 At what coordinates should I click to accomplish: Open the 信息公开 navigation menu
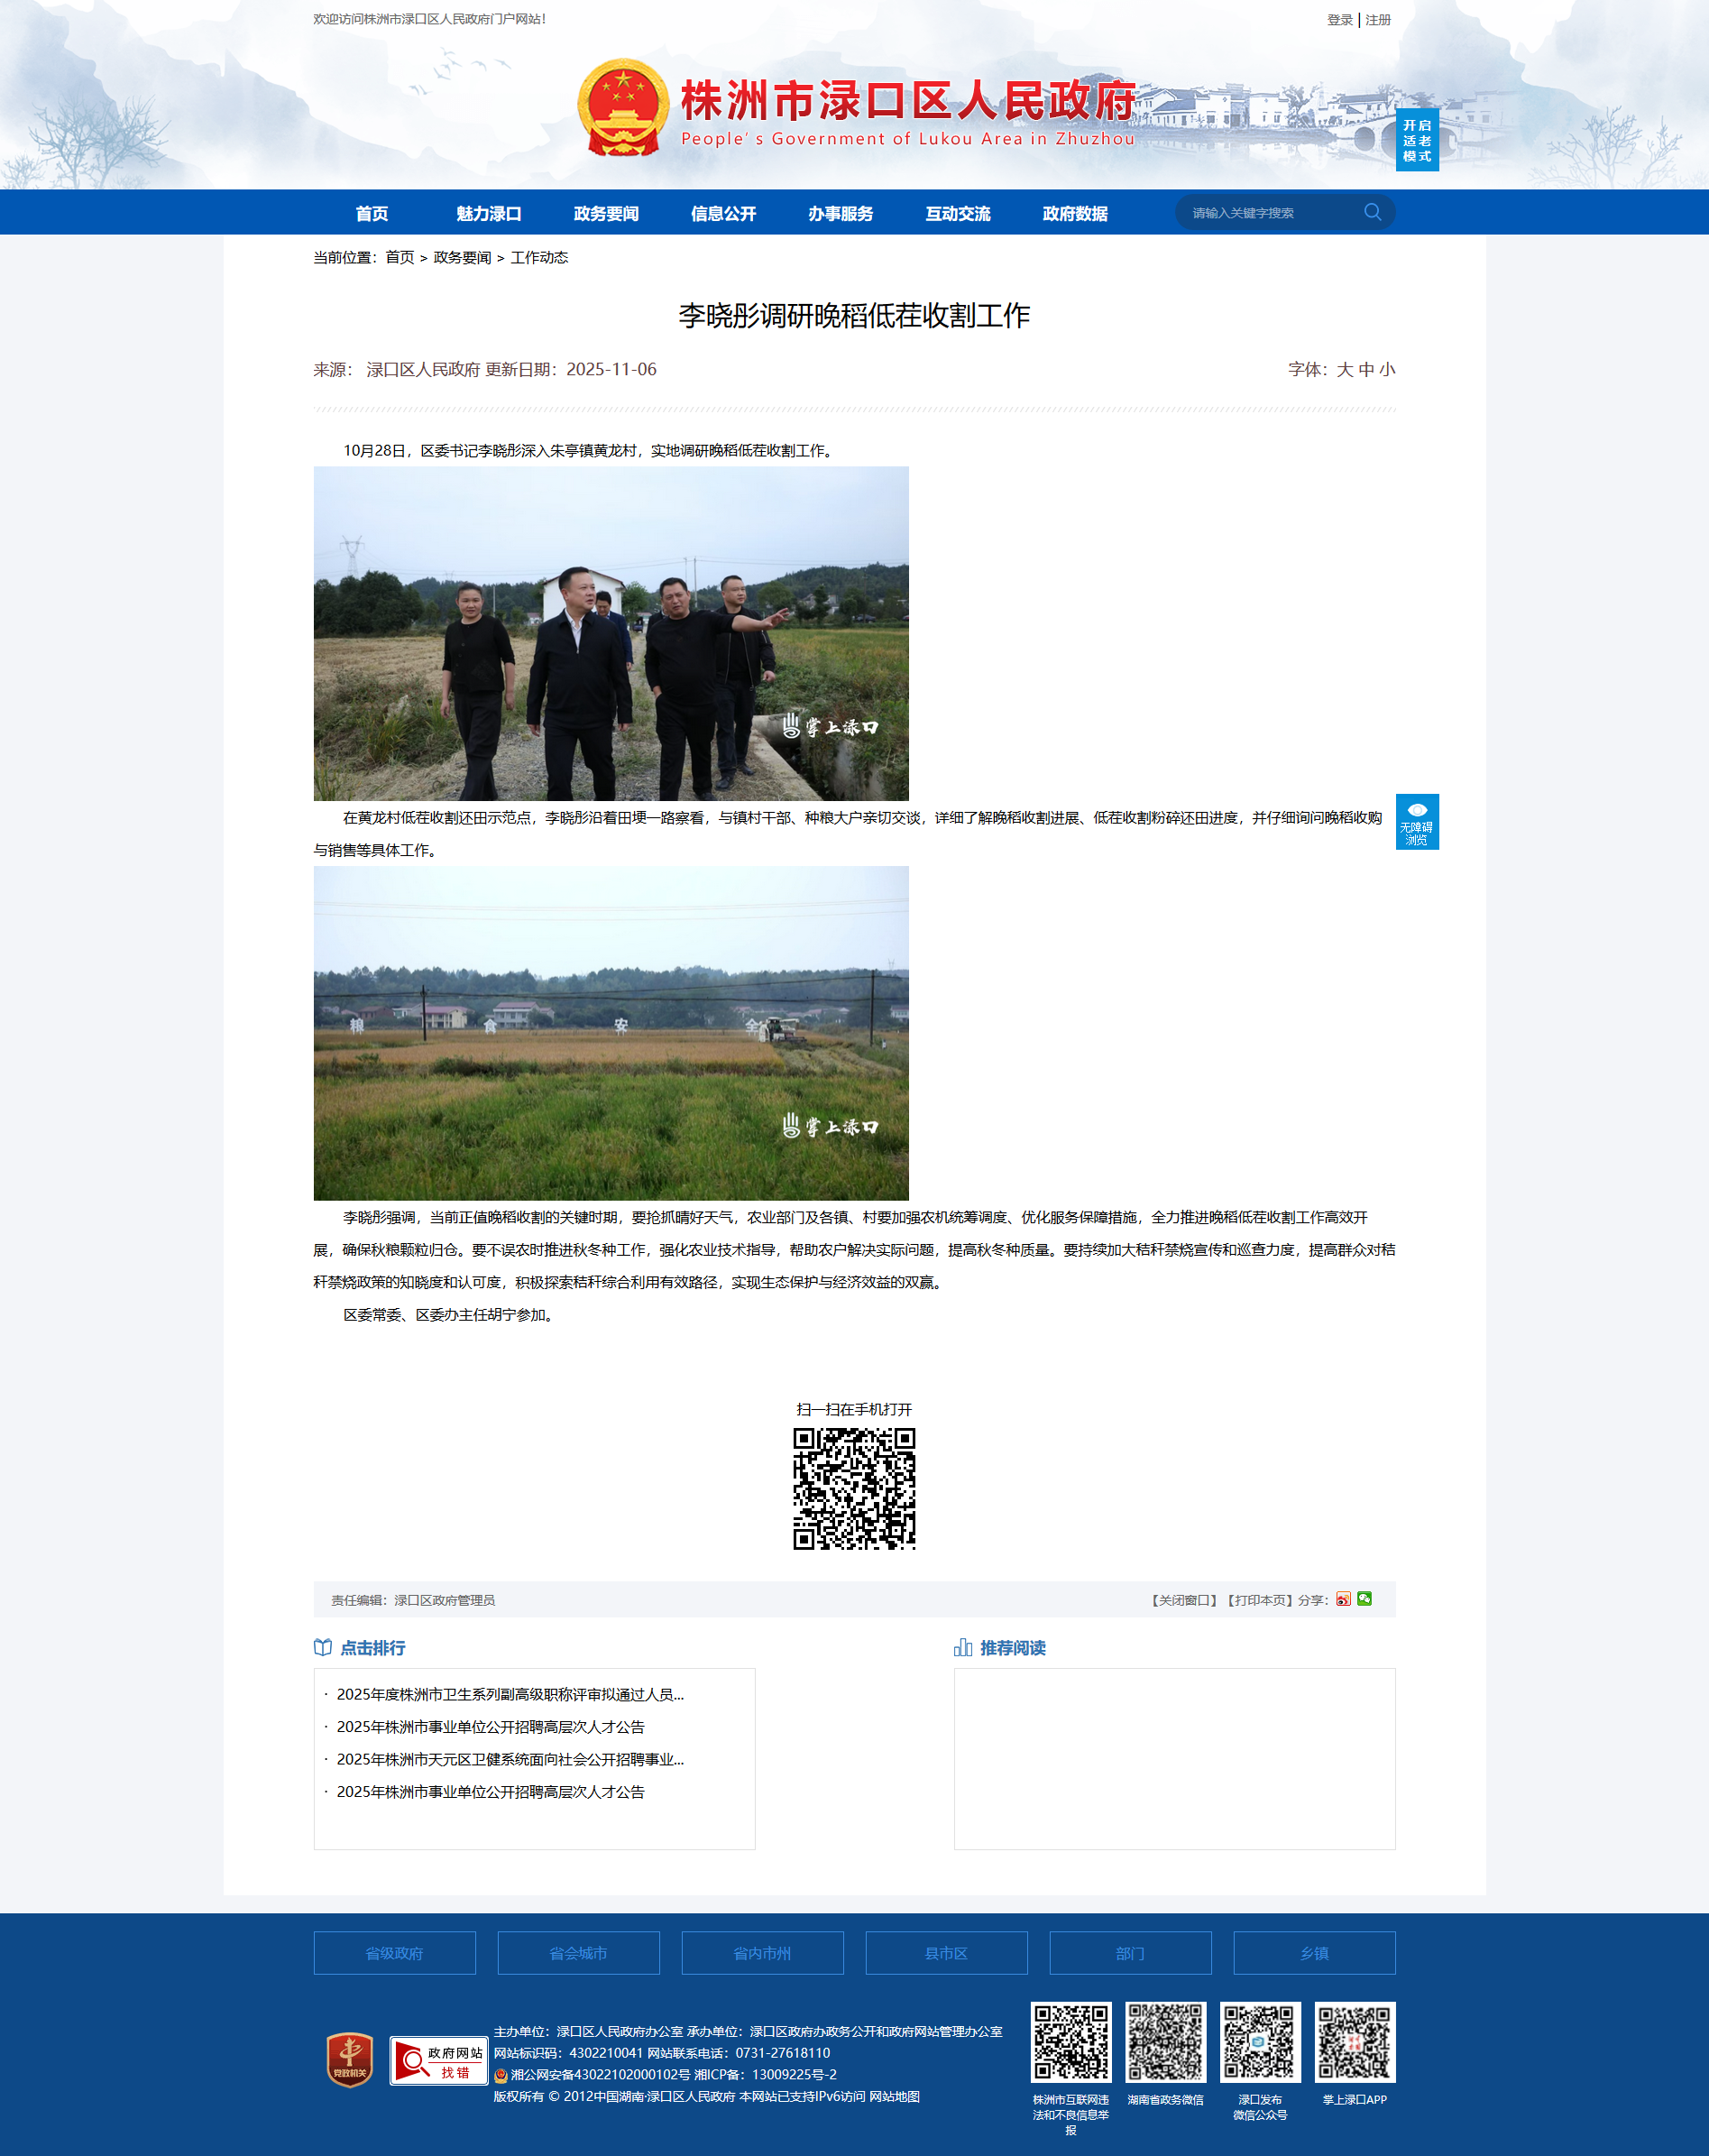click(x=723, y=213)
